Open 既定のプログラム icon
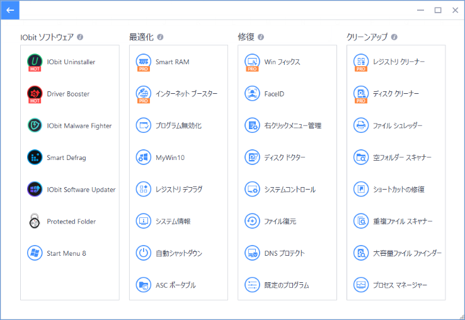This screenshot has width=465, height=320. click(x=252, y=285)
